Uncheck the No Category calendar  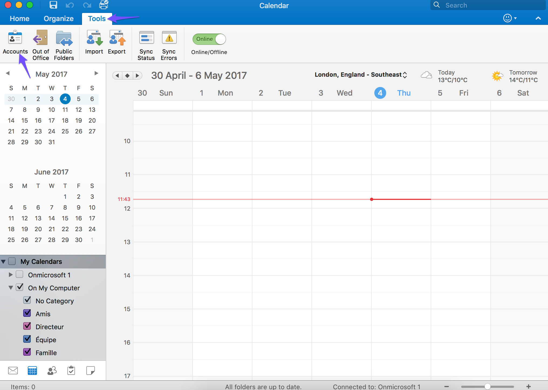(28, 301)
